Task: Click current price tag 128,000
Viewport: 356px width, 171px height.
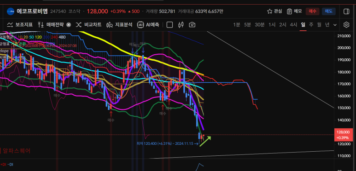Action: (343, 135)
